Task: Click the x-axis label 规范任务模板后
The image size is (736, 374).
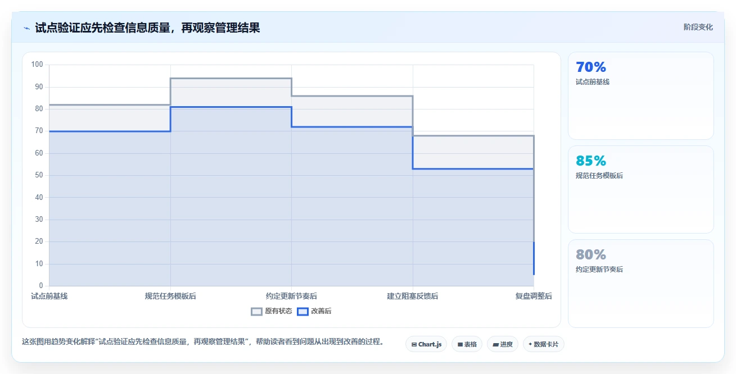Action: (x=170, y=296)
